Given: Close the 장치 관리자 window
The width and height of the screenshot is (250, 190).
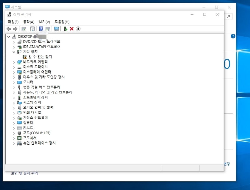Looking at the screenshot, I should pos(217,14).
